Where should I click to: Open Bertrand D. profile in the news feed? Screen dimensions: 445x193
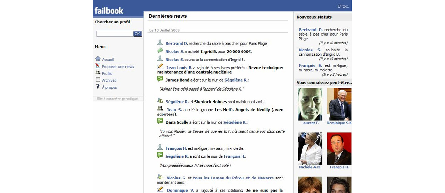click(177, 44)
